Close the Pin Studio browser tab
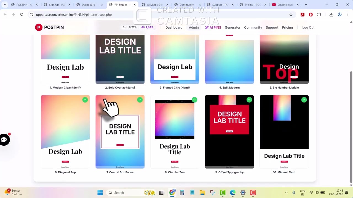 point(135,5)
